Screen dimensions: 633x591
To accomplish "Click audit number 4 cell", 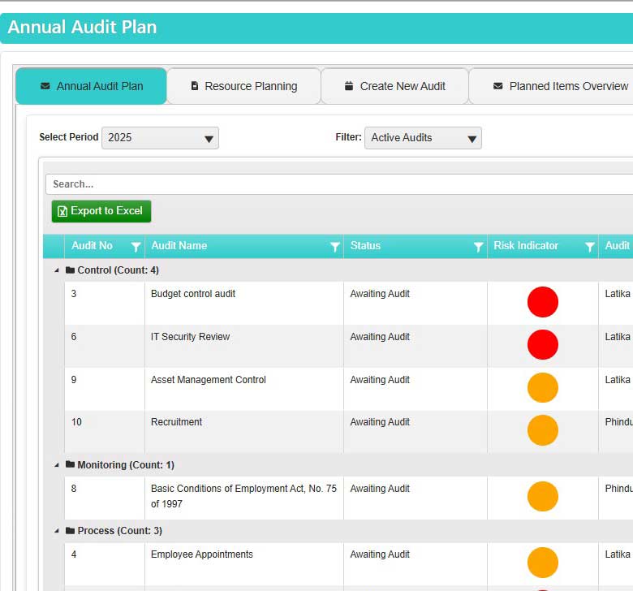I will click(x=105, y=564).
